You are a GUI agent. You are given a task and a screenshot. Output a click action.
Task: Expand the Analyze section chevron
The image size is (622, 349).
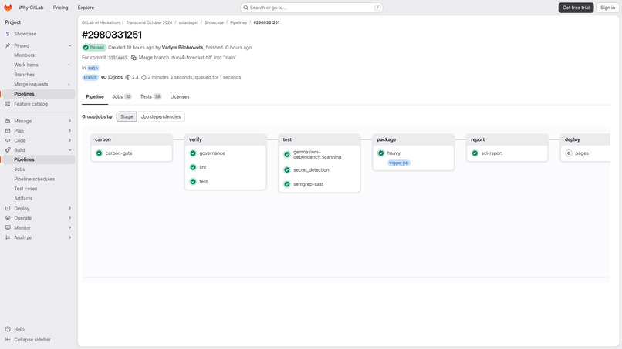tap(69, 237)
